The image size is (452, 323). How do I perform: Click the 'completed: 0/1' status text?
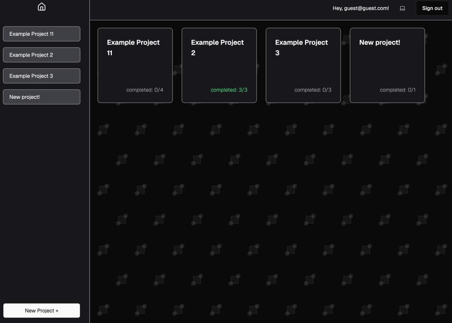398,90
